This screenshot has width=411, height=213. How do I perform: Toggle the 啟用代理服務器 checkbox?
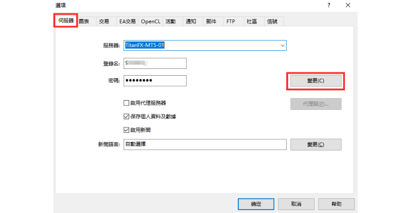tap(126, 104)
